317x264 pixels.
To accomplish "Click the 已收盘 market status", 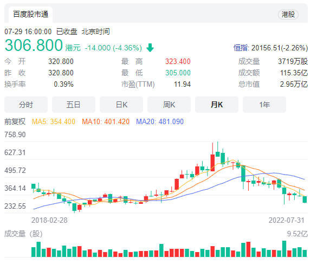I will click(67, 31).
